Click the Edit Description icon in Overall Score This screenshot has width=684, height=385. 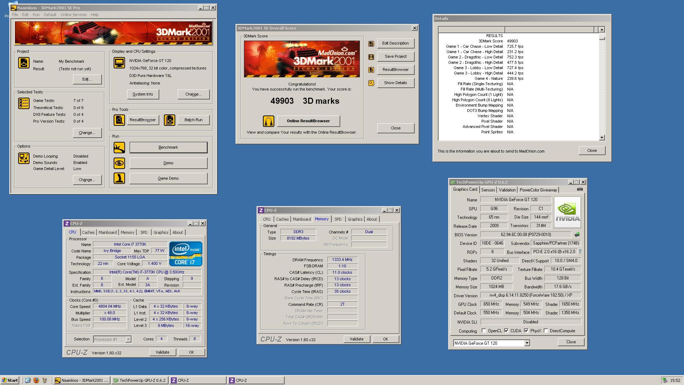(371, 43)
